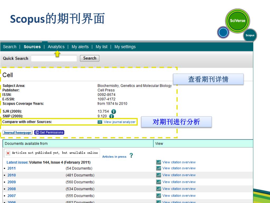
Task: Open My list tab
Action: (102, 47)
